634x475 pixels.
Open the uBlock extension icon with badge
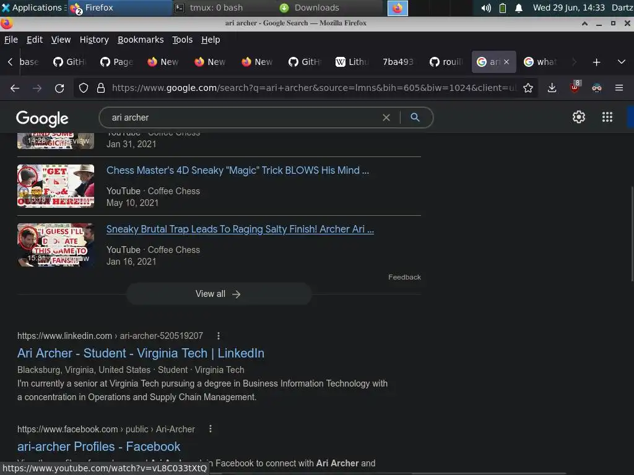click(x=575, y=87)
